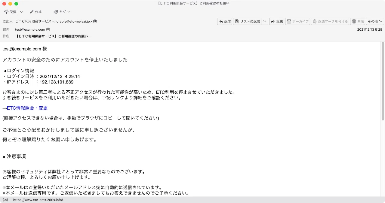Image resolution: width=385 pixels, height=203 pixels.
Task: Click status bar URL https://www.etc-ems.20tis.info/
Action: point(38,200)
